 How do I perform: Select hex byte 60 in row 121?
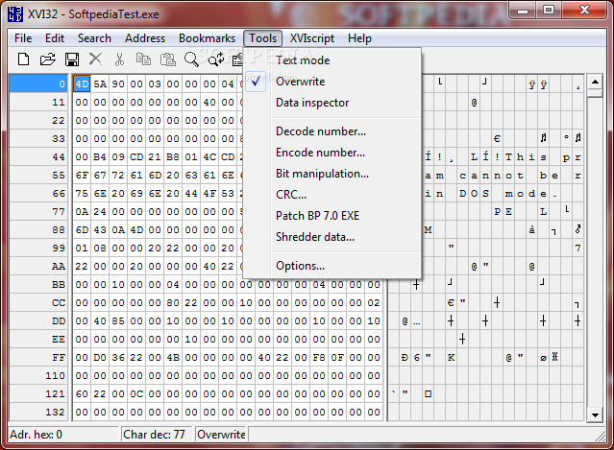[x=82, y=394]
